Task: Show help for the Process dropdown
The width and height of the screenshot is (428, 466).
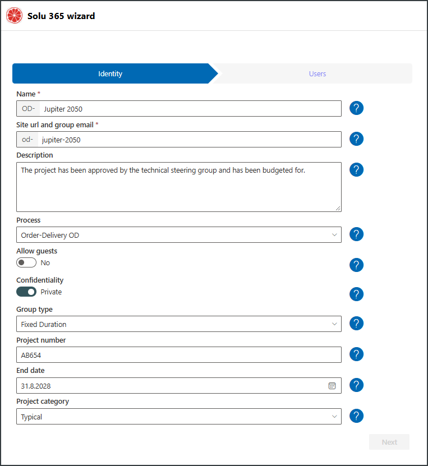Action: coord(356,234)
